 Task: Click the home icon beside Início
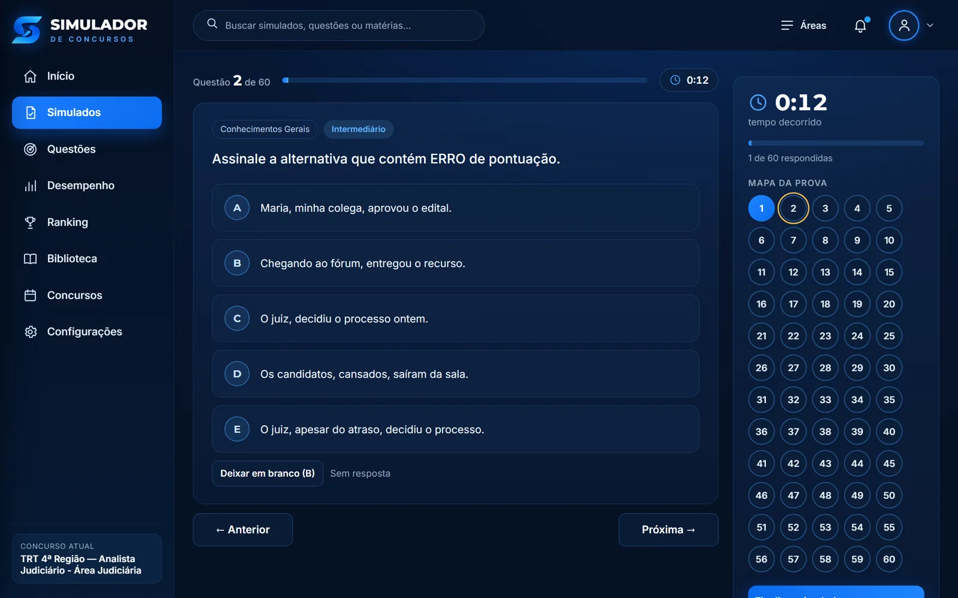31,77
